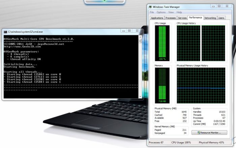Click 'Starting thread [2588] on core 1' line
The width and height of the screenshot is (236, 148).
point(32,82)
